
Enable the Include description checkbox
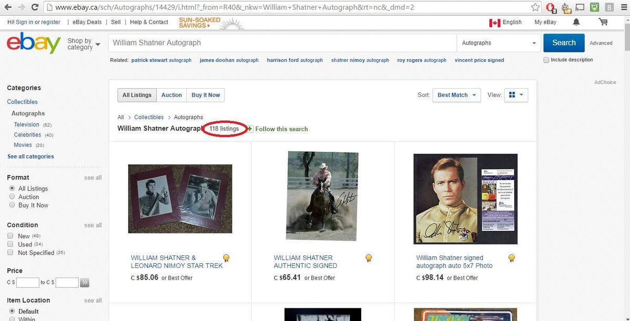click(x=546, y=60)
